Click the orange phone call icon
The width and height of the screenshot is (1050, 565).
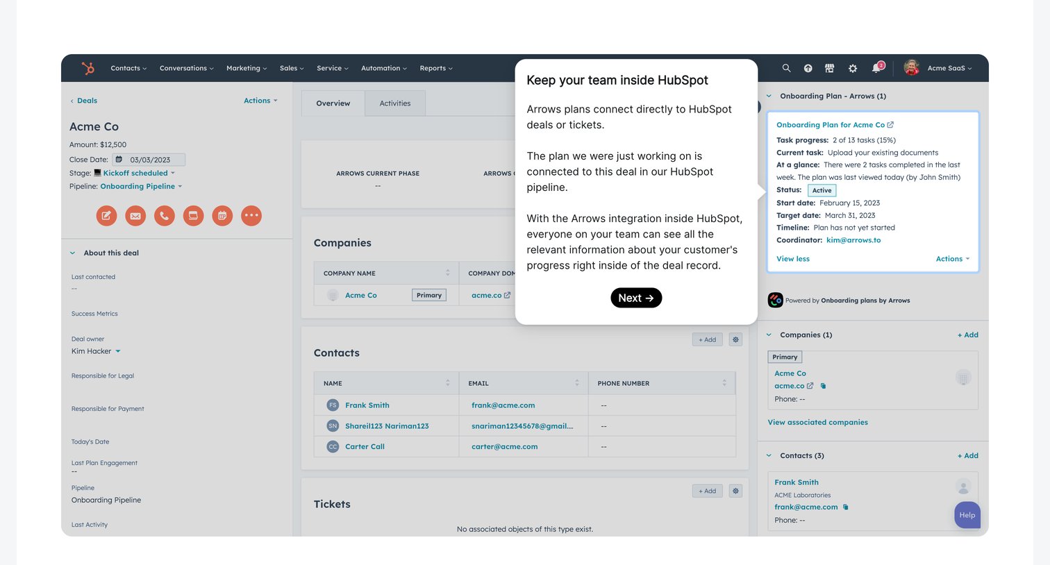165,216
